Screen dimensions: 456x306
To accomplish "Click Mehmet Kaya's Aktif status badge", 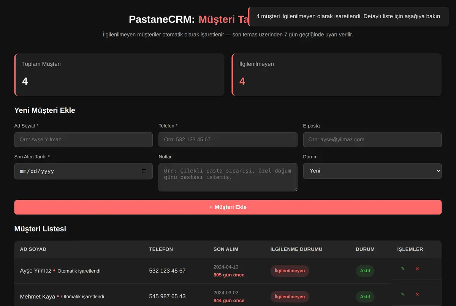I will point(365,297).
